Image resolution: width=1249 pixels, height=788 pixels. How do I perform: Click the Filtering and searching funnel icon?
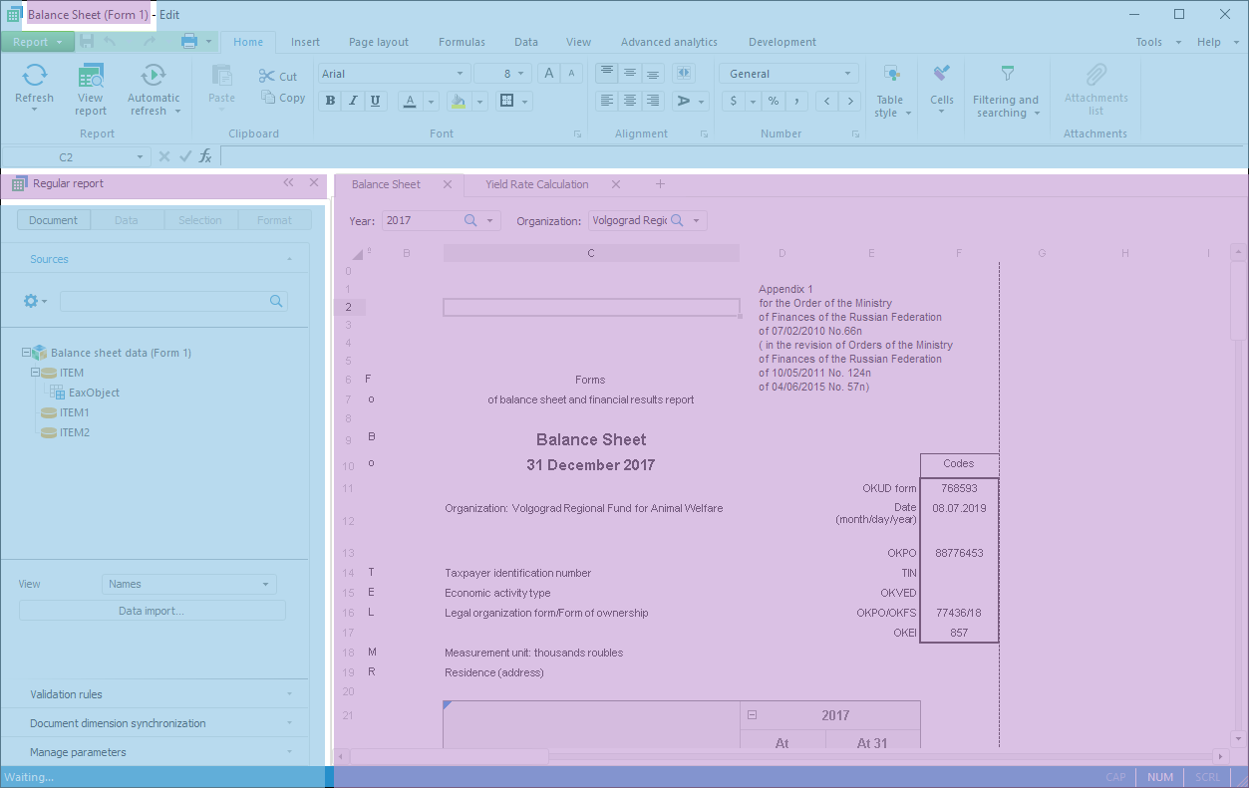(x=1007, y=74)
